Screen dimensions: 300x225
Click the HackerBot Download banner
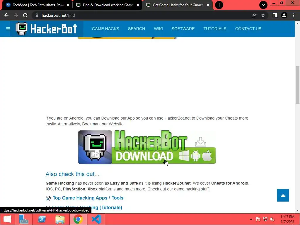[147, 147]
